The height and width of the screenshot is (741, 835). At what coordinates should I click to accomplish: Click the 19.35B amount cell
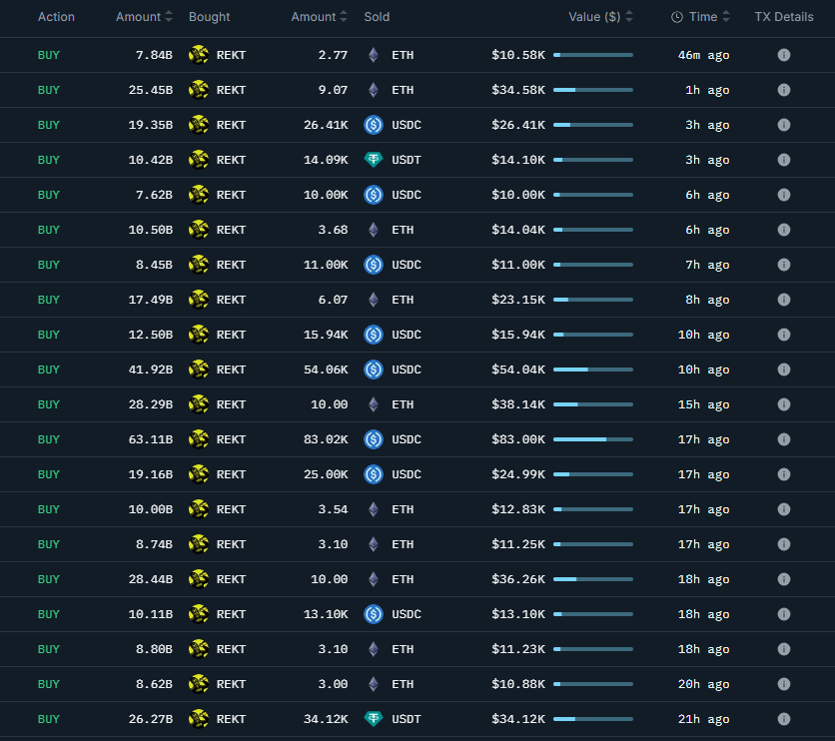coord(151,125)
